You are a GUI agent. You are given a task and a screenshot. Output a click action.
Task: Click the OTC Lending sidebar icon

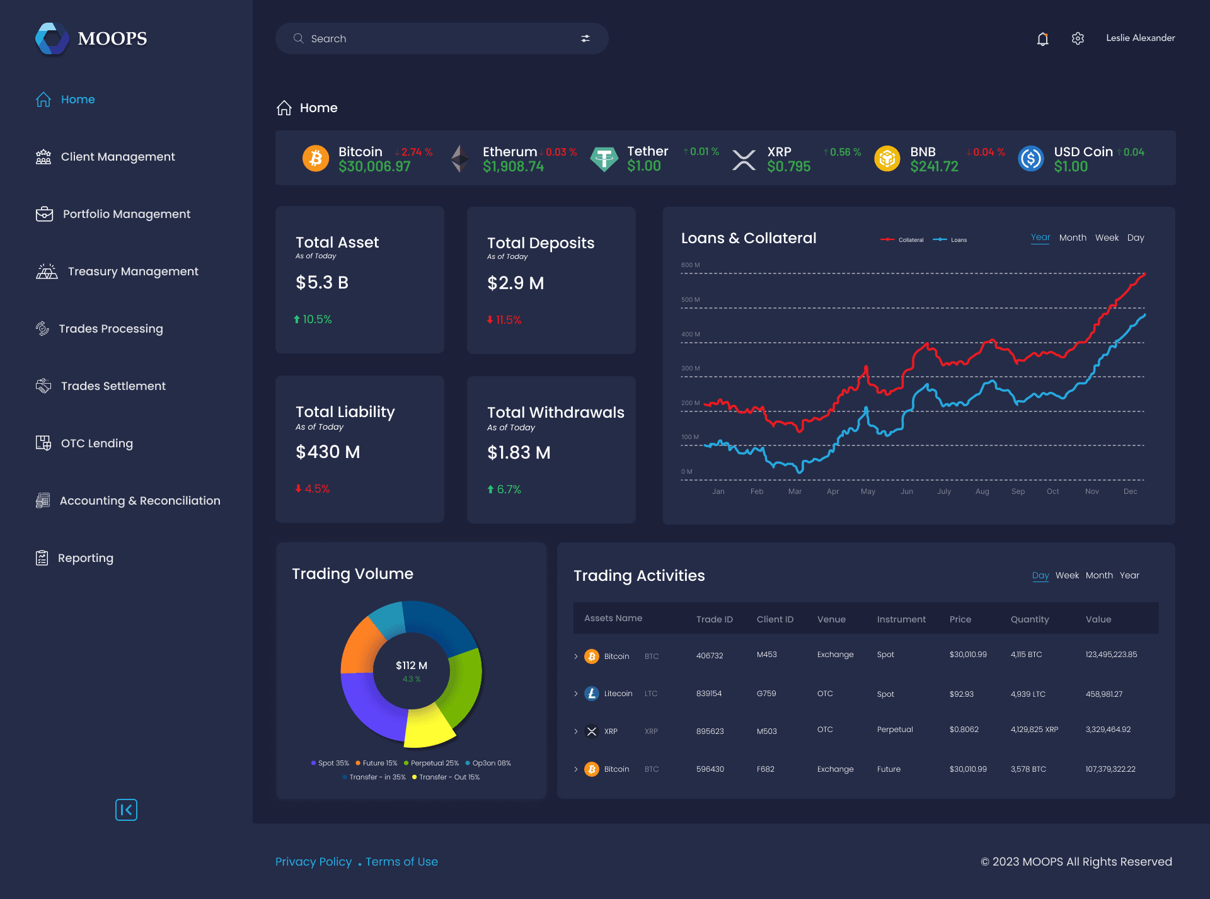tap(43, 443)
